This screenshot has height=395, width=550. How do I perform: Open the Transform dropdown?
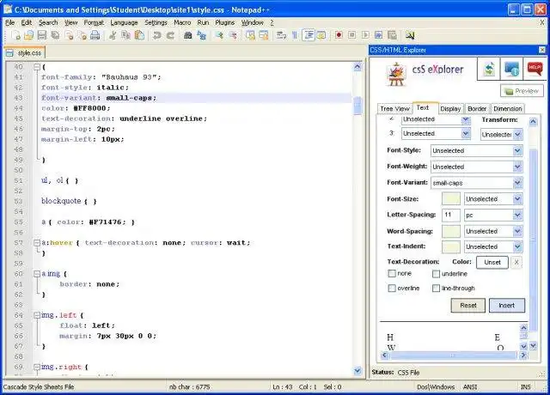(x=502, y=135)
